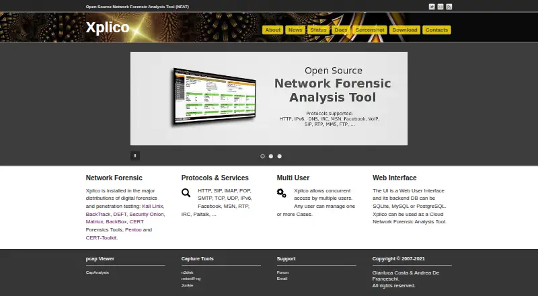The image size is (538, 296).
Task: Open the Screenshot menu item
Action: 370,30
